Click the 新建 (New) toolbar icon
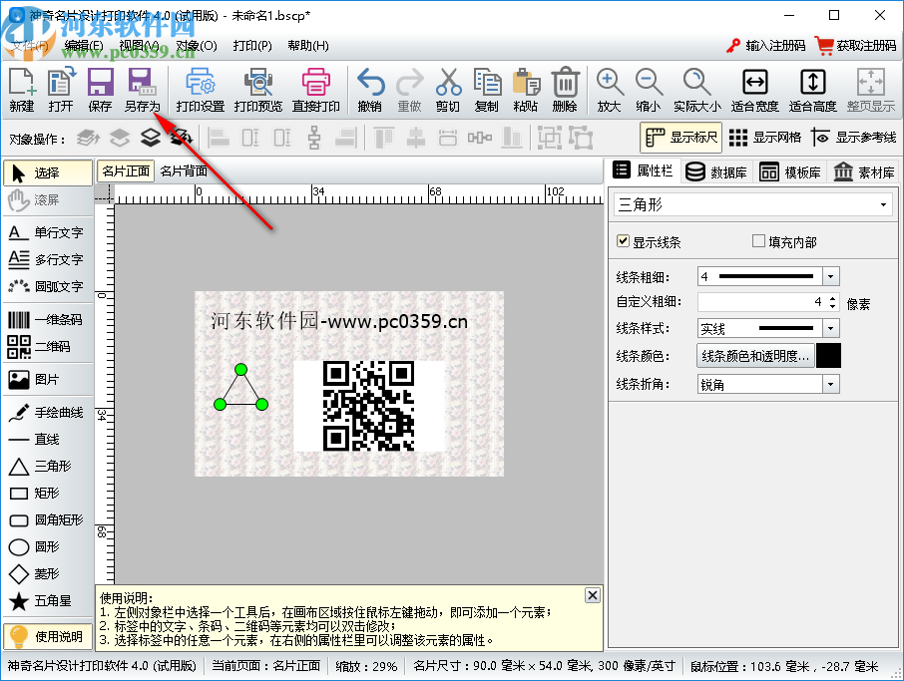This screenshot has height=681, width=904. tap(22, 90)
